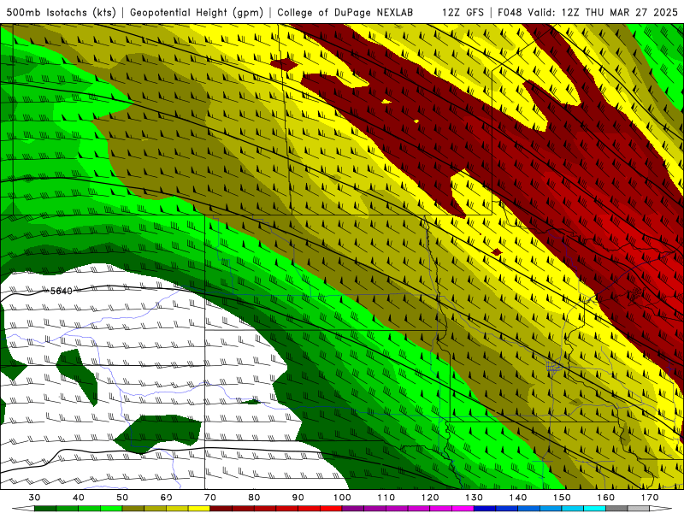This screenshot has height=513, width=684.
Task: Click the 30 label on the color scale
Action: tap(34, 498)
